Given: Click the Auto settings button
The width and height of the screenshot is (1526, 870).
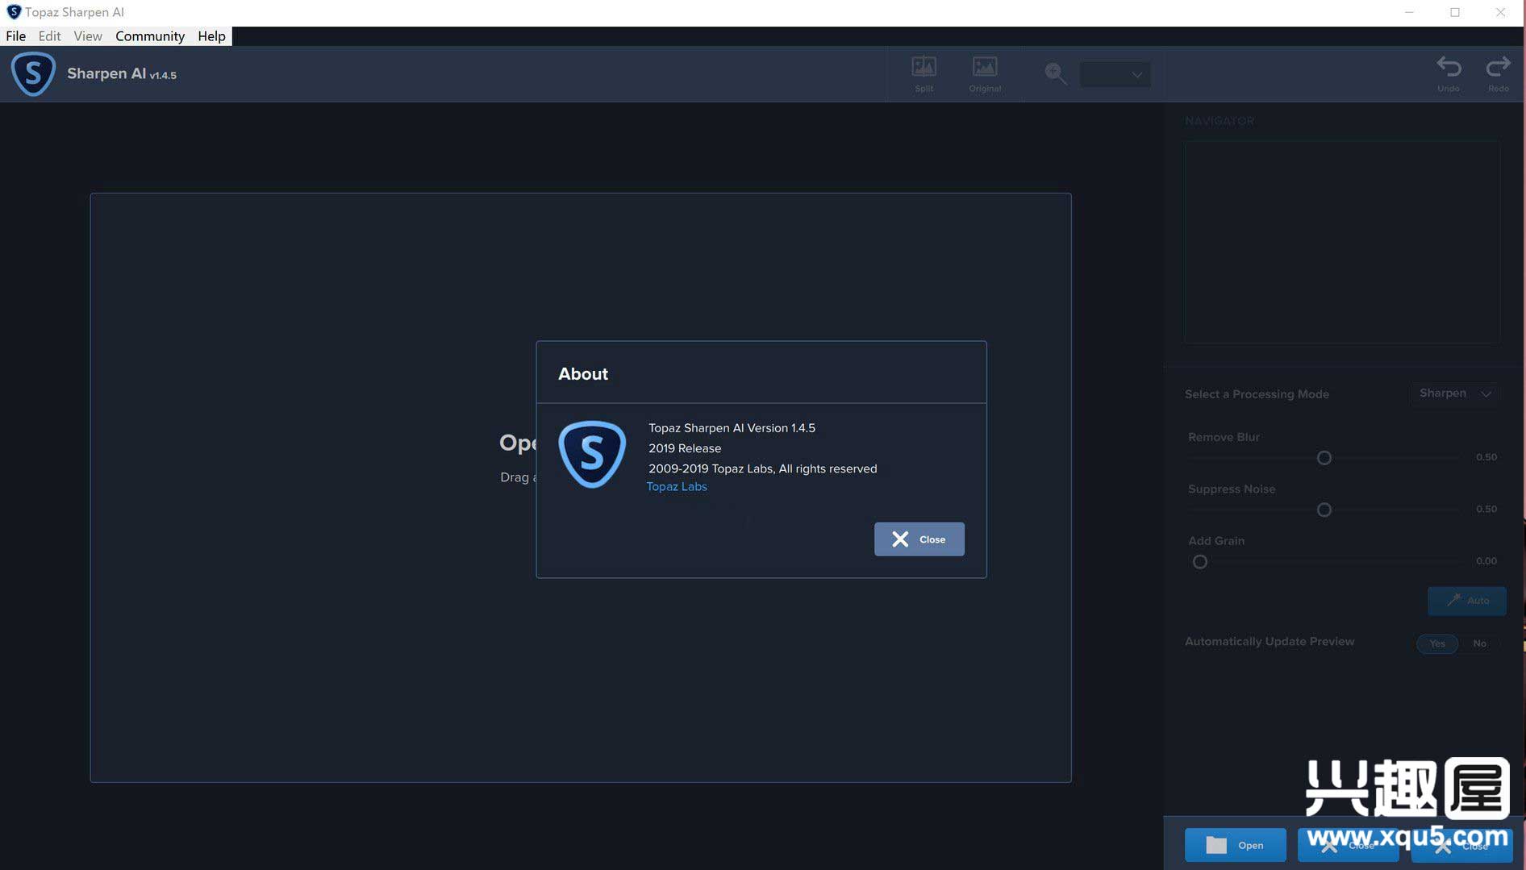Looking at the screenshot, I should point(1466,601).
